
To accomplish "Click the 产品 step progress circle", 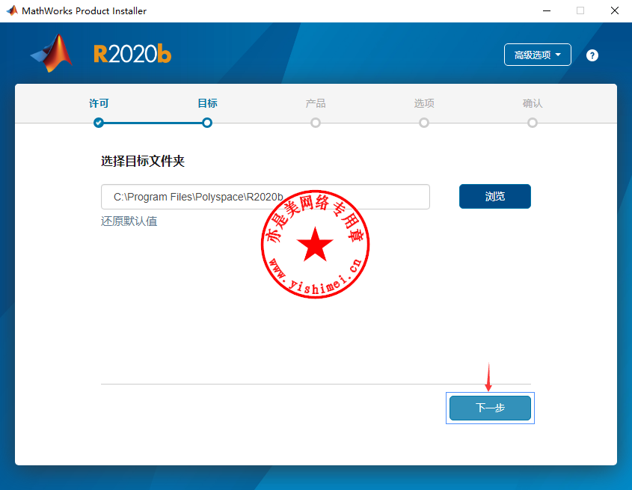I will point(316,123).
